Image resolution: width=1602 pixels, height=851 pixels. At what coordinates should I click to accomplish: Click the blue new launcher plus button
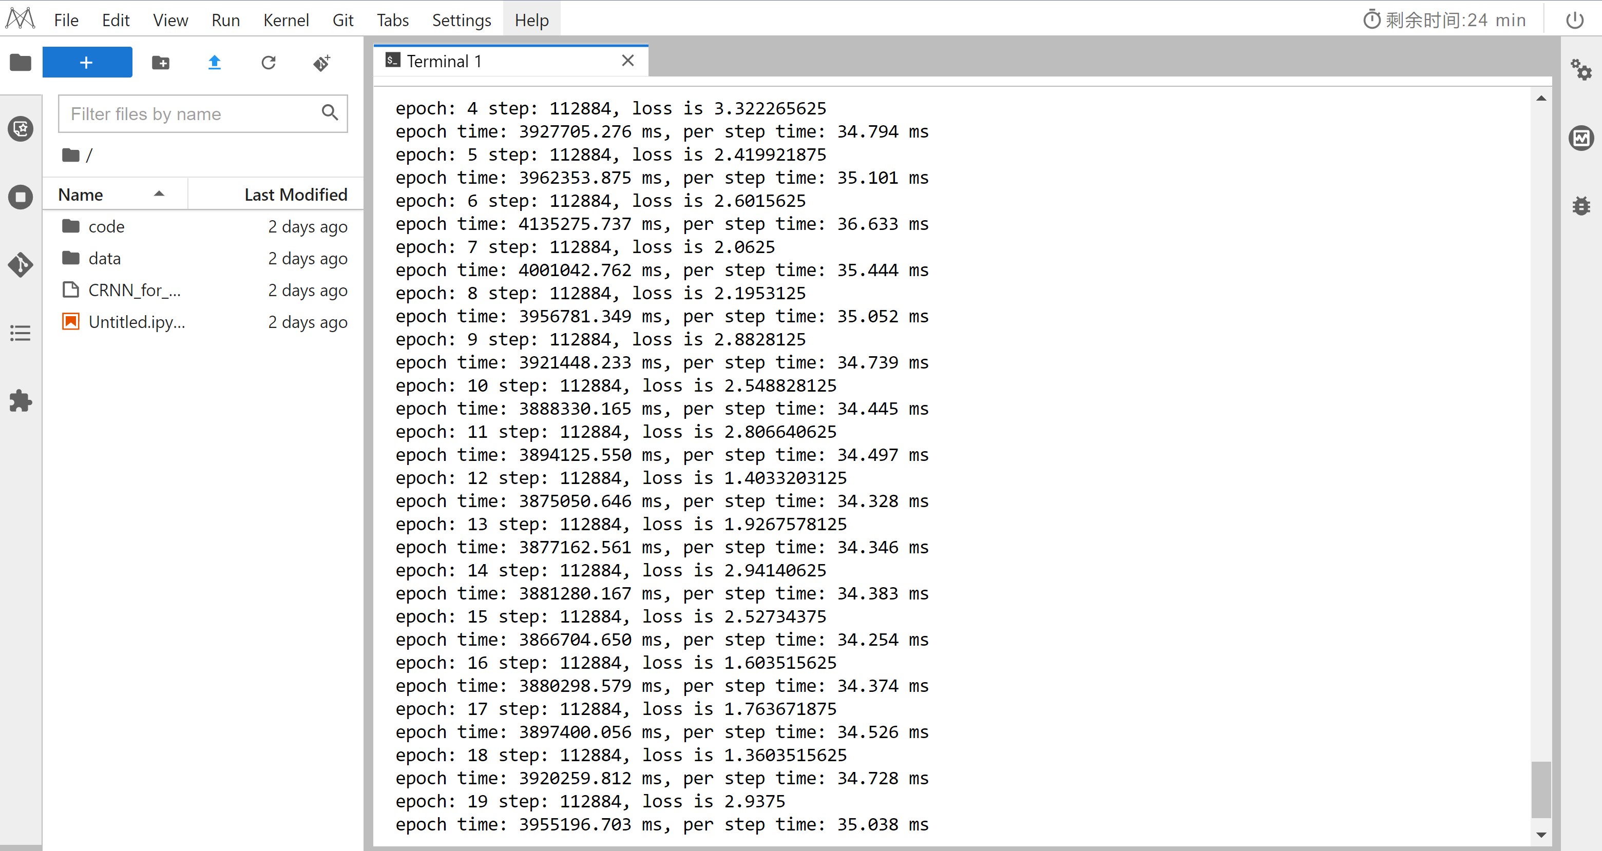(x=87, y=62)
